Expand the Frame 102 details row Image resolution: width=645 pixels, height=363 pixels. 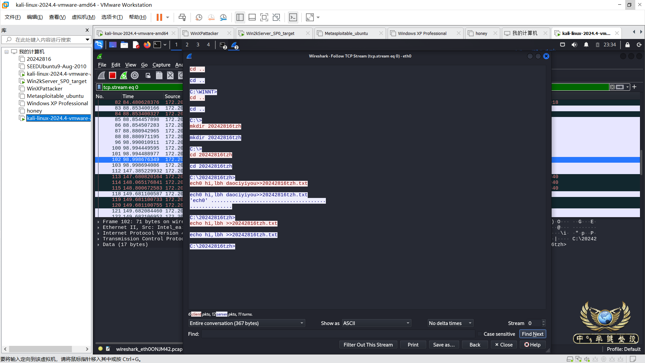98,222
